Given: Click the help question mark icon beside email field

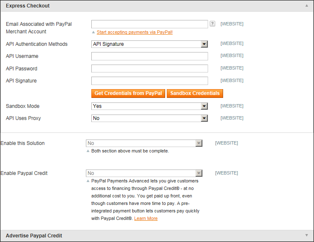Looking at the screenshot, I should pos(212,24).
